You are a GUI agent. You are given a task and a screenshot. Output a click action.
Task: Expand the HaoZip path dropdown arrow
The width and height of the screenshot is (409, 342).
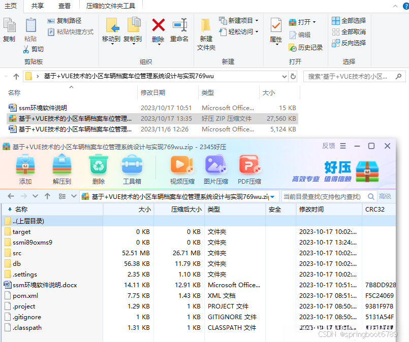click(272, 197)
